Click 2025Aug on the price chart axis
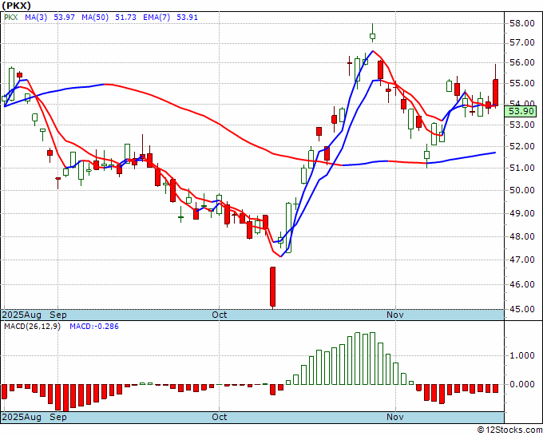The height and width of the screenshot is (436, 543). coord(22,315)
